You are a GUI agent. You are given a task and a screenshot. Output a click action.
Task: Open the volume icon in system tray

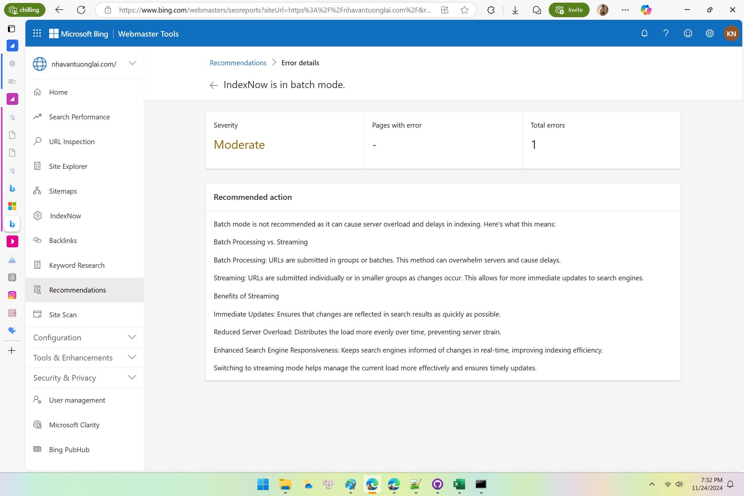679,484
